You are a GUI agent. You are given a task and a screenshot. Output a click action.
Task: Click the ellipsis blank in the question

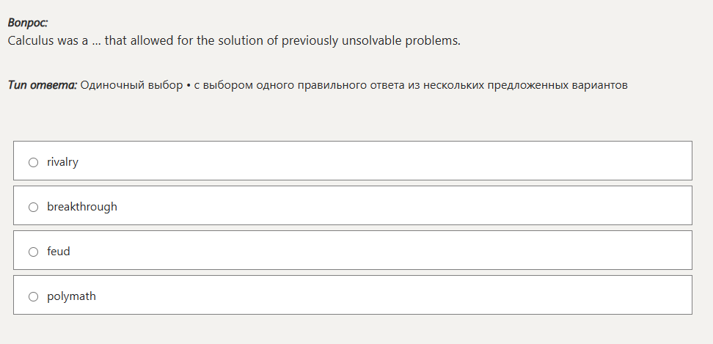[96, 40]
